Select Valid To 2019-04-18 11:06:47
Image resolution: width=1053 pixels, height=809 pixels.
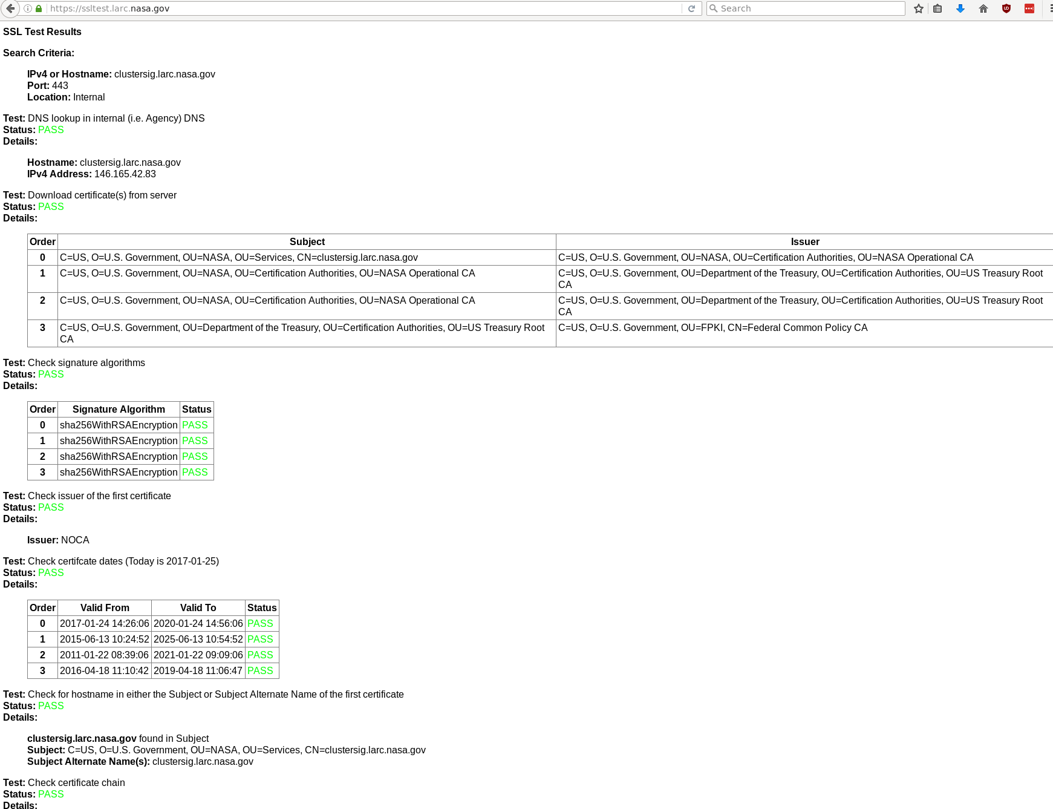click(198, 670)
